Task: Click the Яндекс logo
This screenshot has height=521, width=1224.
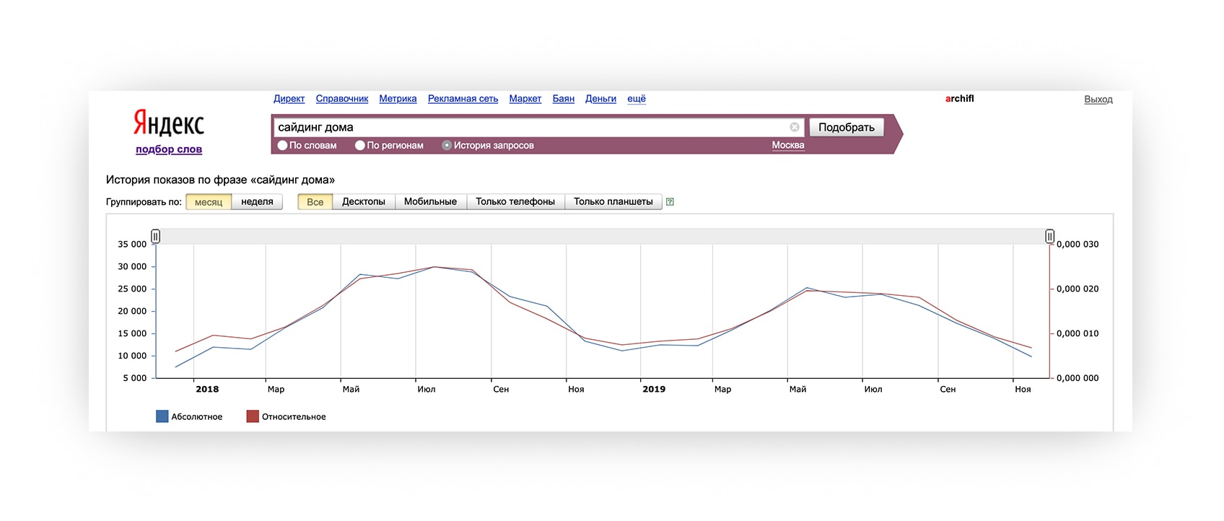Action: pyautogui.click(x=169, y=123)
